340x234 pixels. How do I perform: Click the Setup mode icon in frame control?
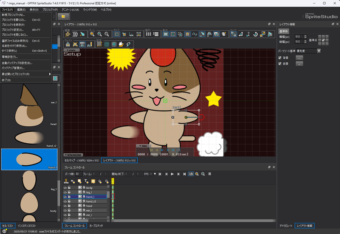(x=66, y=181)
